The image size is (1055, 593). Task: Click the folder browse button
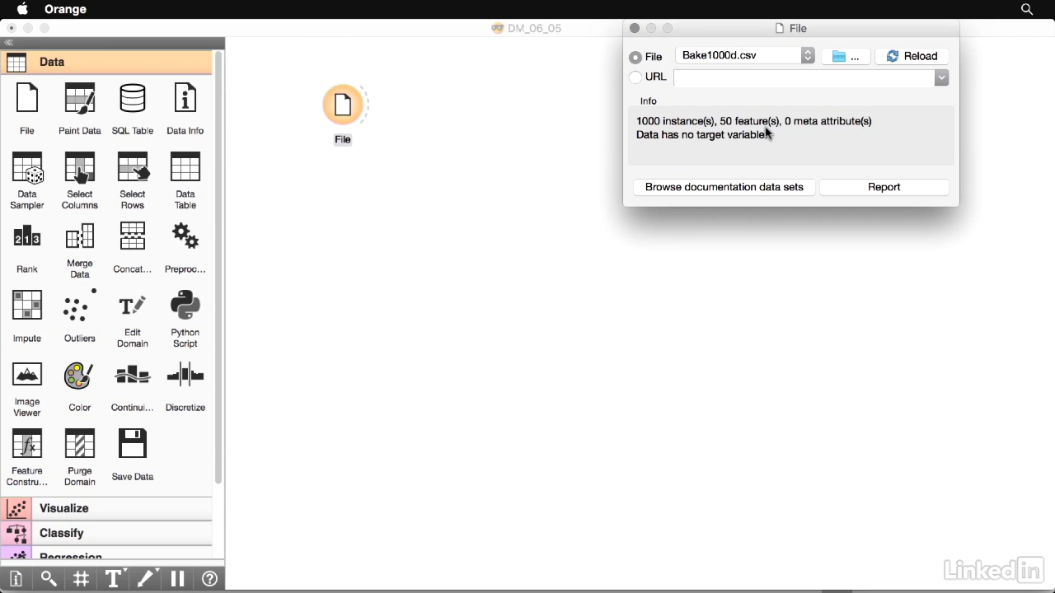click(x=846, y=56)
